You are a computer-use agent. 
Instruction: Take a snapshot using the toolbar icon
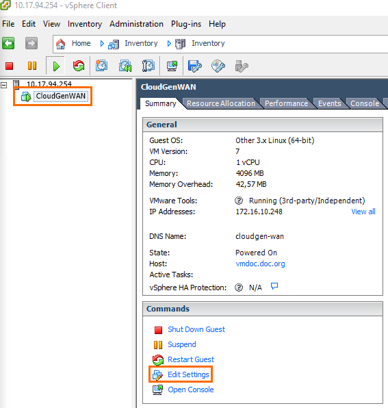101,66
